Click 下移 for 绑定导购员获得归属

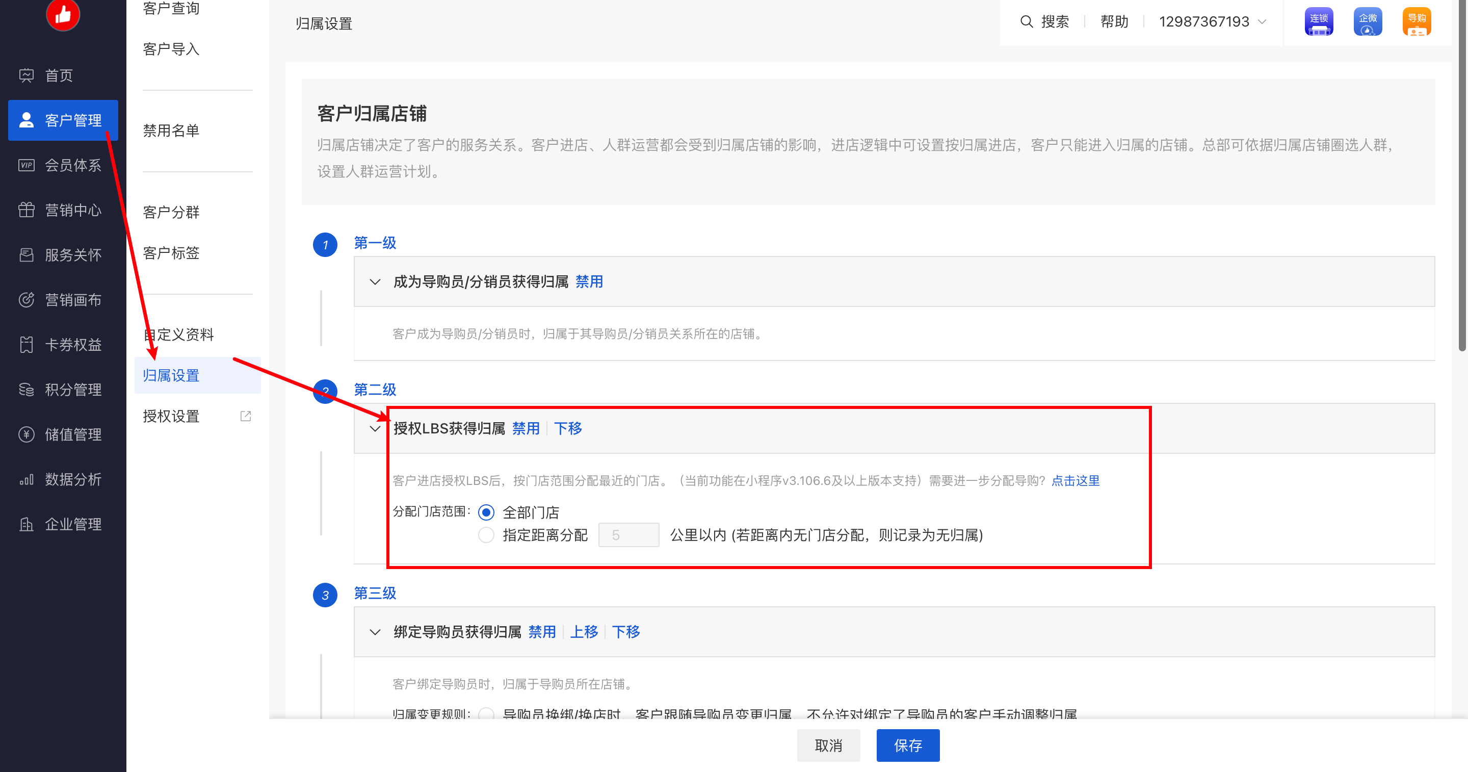(626, 632)
